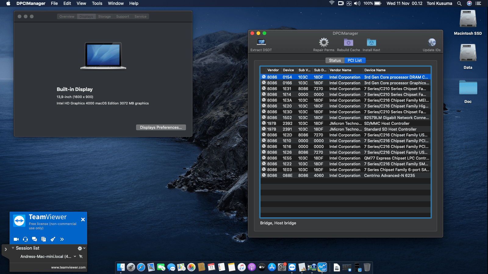
Task: Click the TeamViewer headset audio icon
Action: [25, 239]
